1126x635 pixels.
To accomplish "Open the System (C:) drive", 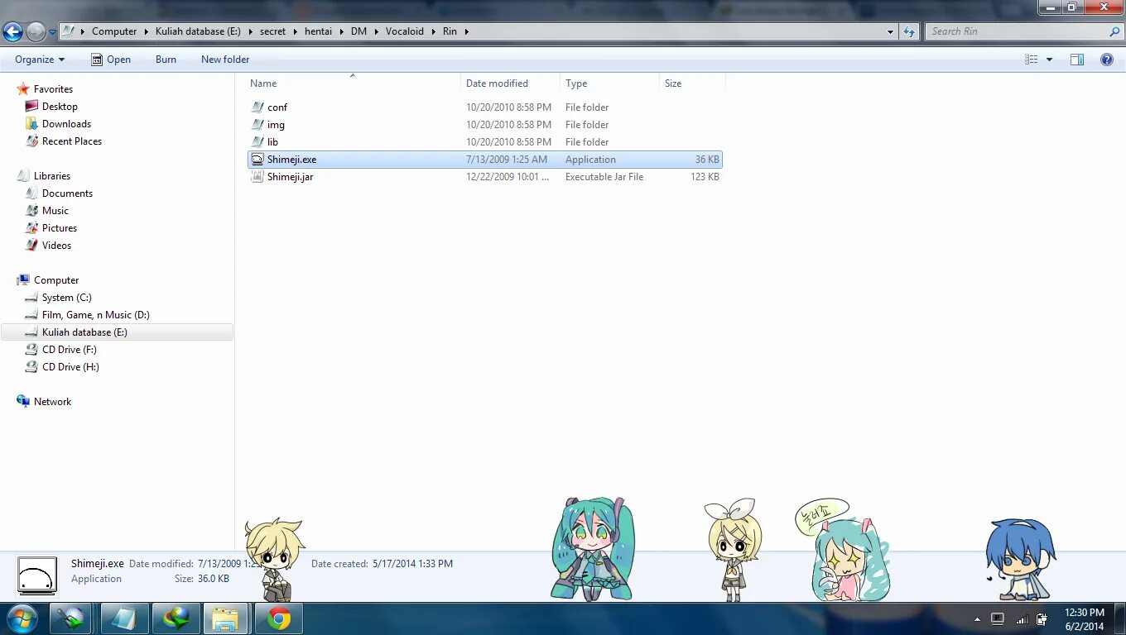I will tap(67, 298).
